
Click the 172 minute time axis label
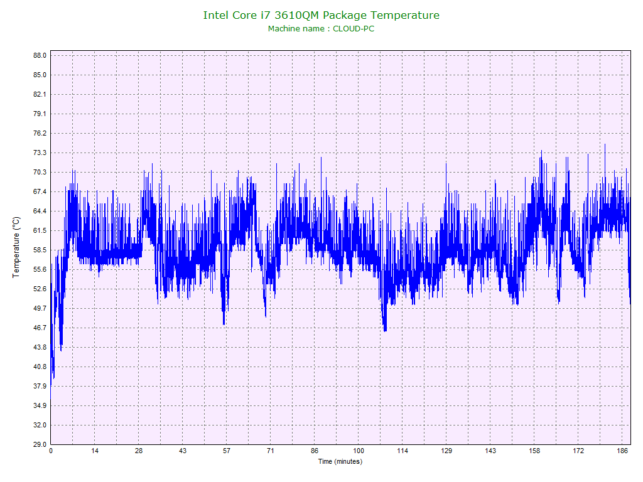pos(578,451)
